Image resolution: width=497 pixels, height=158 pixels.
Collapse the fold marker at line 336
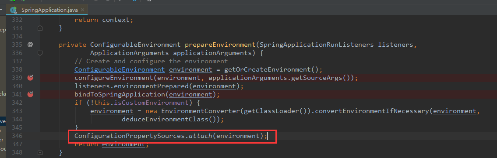[40, 53]
